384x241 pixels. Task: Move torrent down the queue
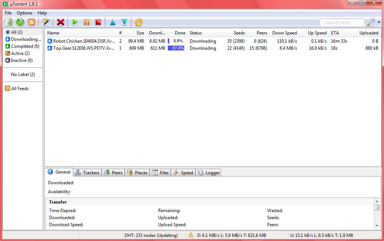124,23
